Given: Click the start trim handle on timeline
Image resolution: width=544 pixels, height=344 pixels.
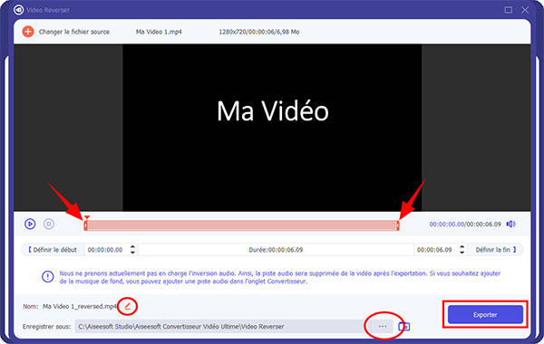Looking at the screenshot, I should [86, 225].
